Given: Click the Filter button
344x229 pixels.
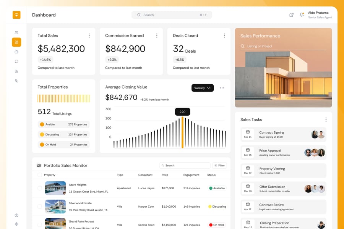Looking at the screenshot, I should (x=219, y=166).
